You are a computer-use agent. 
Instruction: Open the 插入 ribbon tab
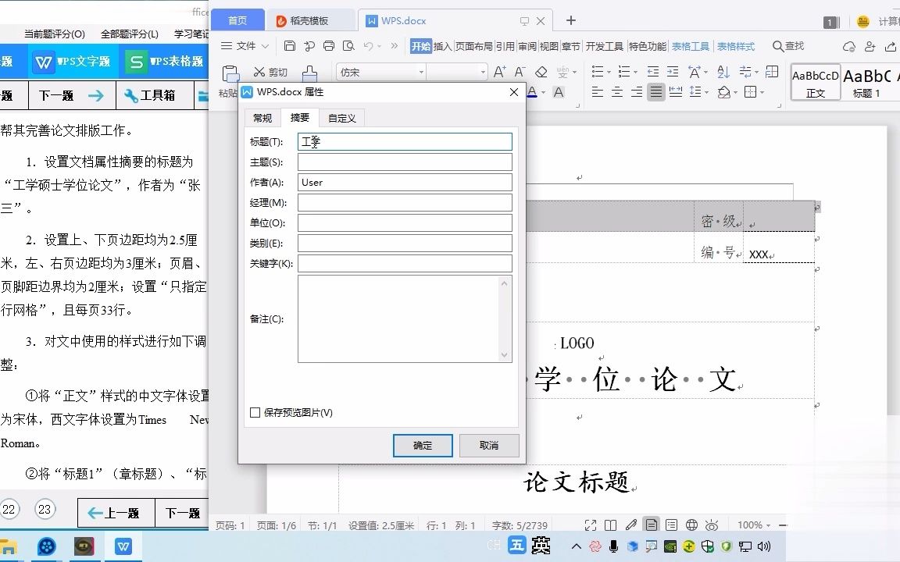pos(442,46)
